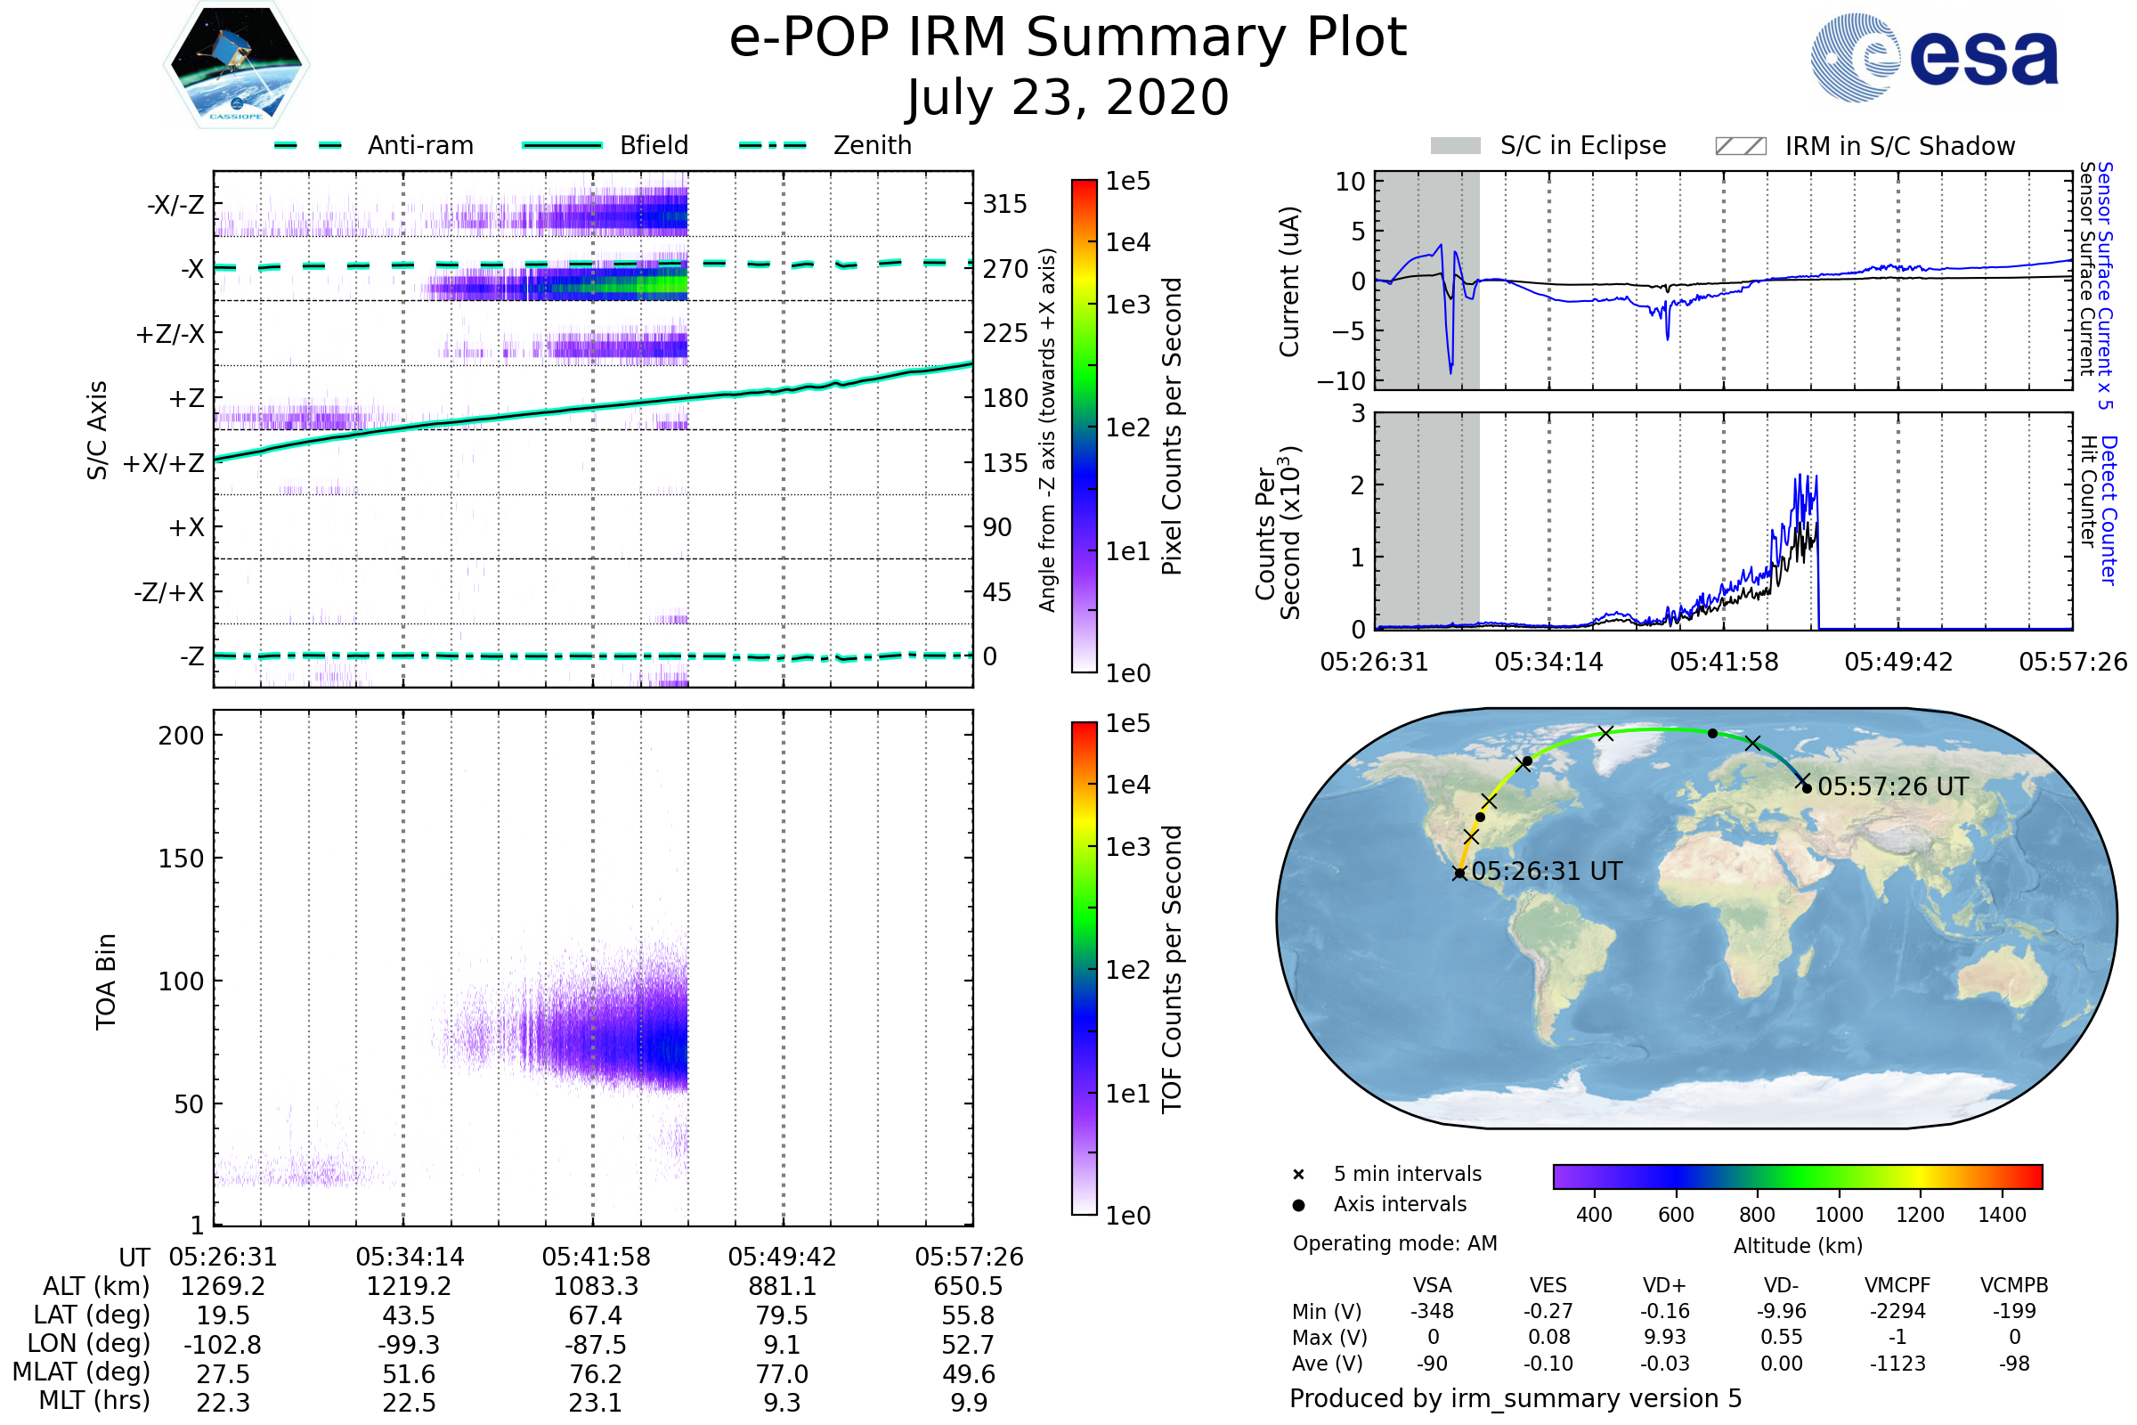2137x1425 pixels.
Task: Click the ESA logo
Action: pyautogui.click(x=1934, y=58)
